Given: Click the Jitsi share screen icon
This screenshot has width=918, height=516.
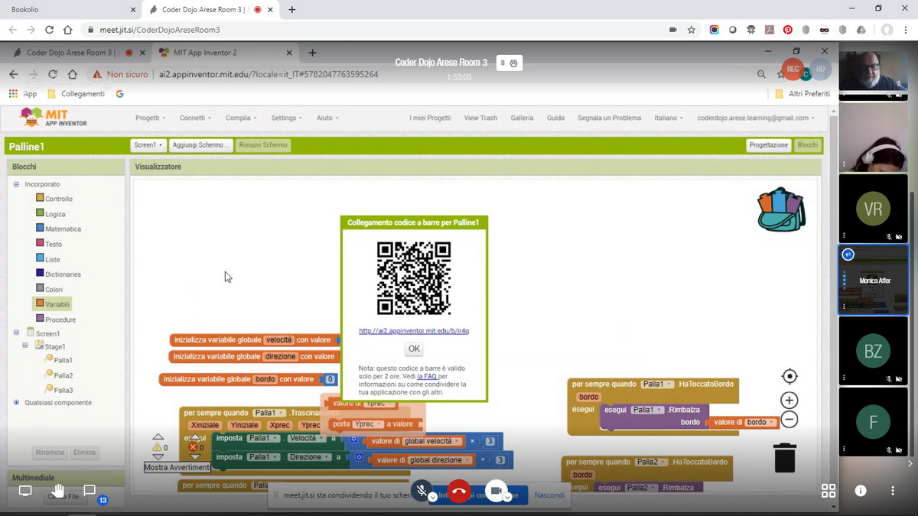Looking at the screenshot, I should 25,490.
